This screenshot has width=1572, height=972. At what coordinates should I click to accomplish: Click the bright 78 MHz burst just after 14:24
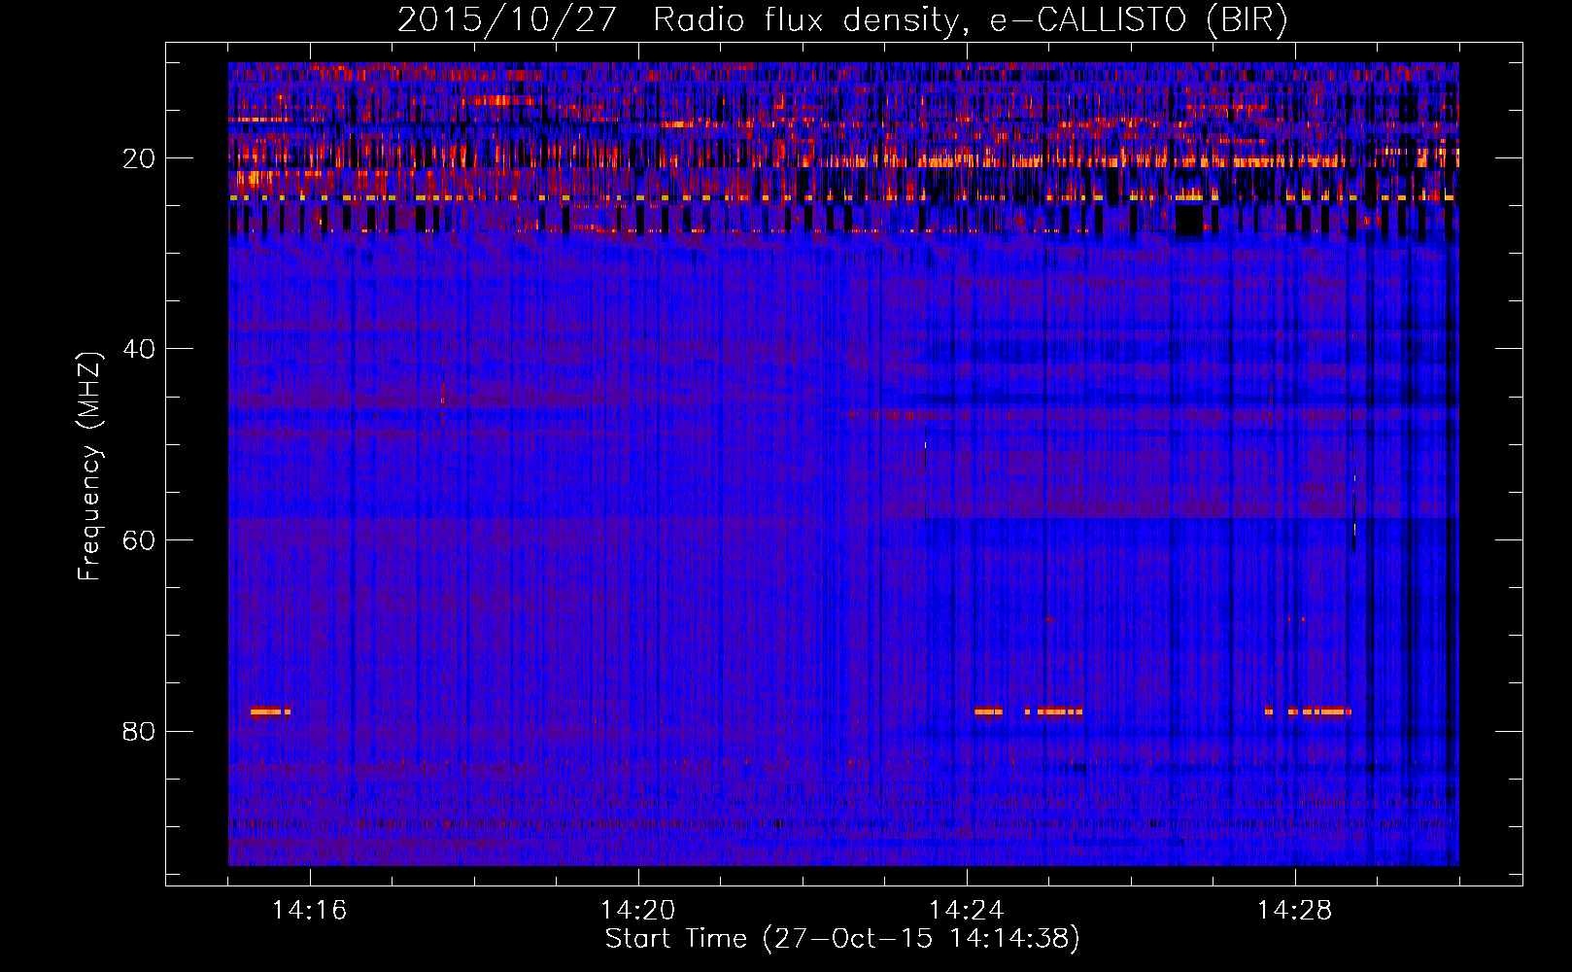click(x=988, y=712)
